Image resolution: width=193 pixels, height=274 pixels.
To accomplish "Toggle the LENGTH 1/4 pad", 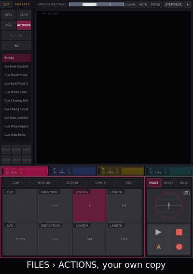I will coord(90,239).
